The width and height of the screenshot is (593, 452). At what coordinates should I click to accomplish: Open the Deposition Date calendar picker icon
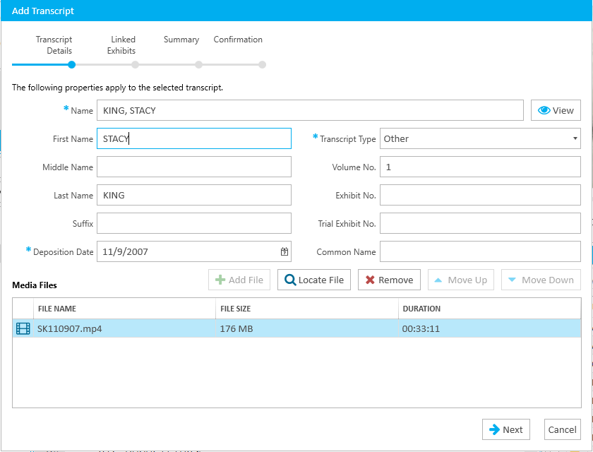point(284,251)
